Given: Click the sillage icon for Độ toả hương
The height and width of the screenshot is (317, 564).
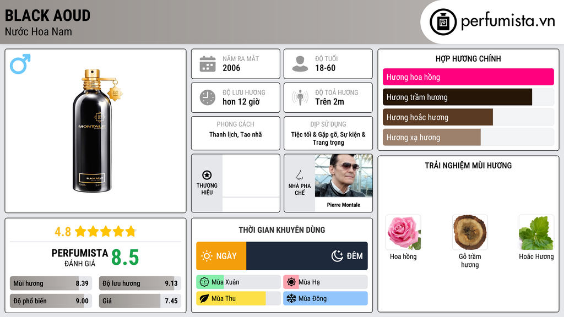Looking at the screenshot, I should [x=300, y=97].
